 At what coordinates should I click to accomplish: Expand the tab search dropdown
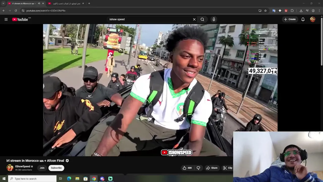coord(3,3)
